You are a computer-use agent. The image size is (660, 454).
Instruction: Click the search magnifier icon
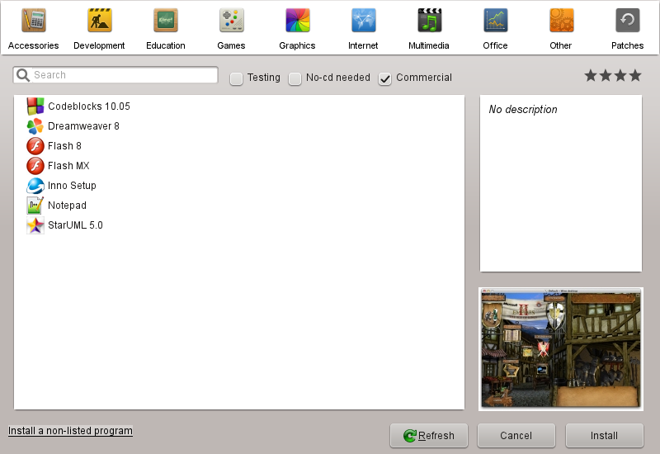coord(23,75)
